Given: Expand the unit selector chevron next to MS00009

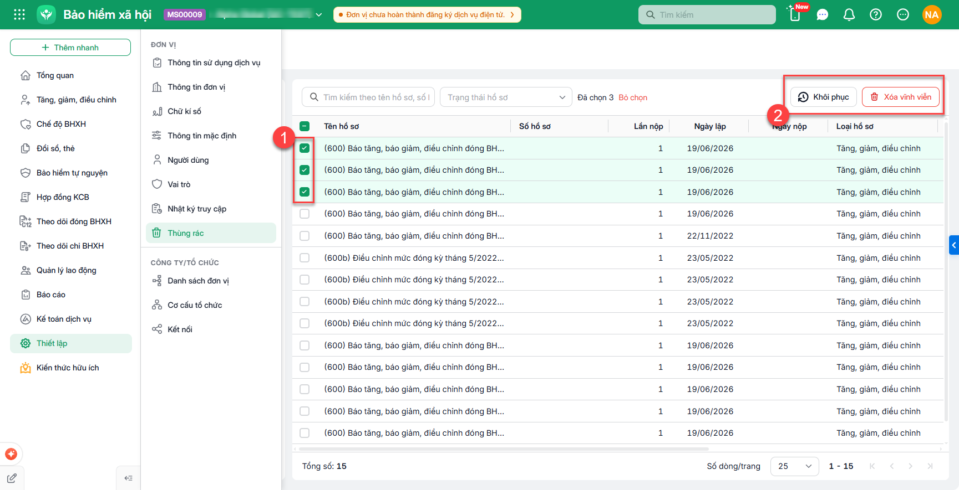Looking at the screenshot, I should coord(319,15).
